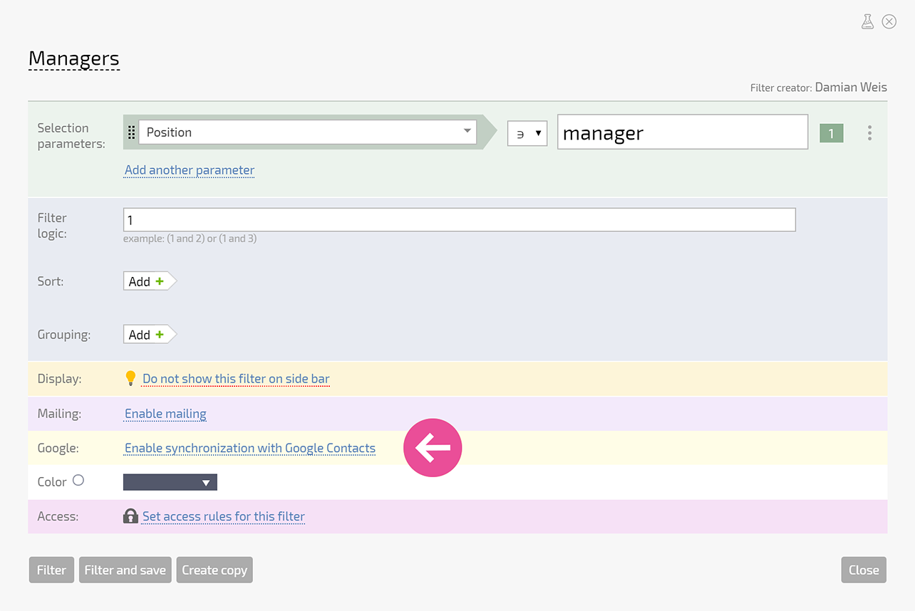
Task: Click the Damian Weis creator name
Action: [851, 88]
